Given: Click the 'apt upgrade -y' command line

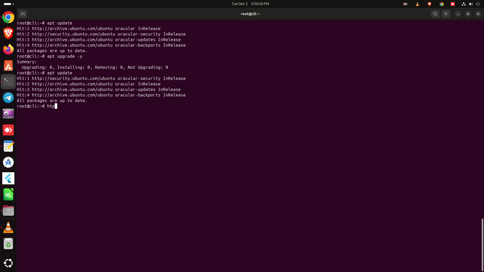Looking at the screenshot, I should (x=50, y=56).
